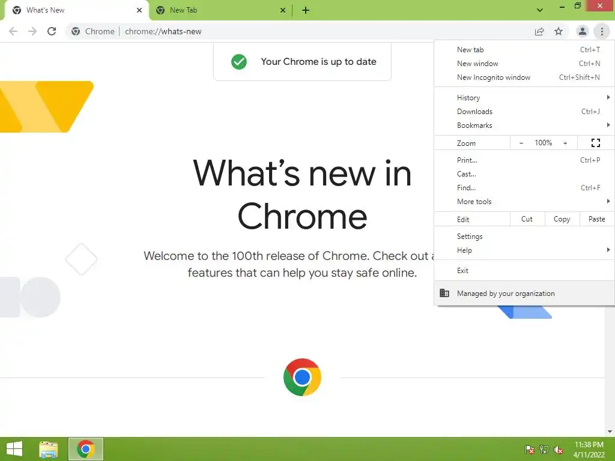This screenshot has width=615, height=461.
Task: Close the three-dot Chrome menu button
Action: click(602, 31)
